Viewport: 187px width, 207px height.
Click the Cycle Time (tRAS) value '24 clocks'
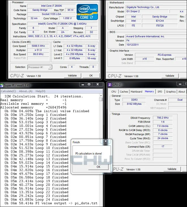(163, 138)
